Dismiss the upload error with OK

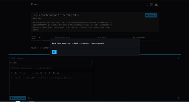tap(54, 52)
